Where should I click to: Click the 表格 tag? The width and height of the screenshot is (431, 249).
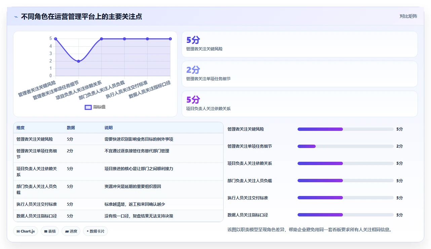coord(50,231)
